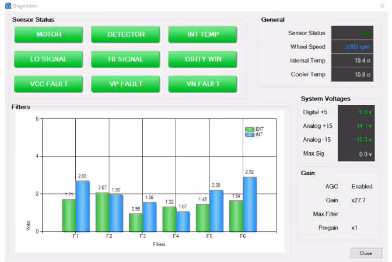Click the Sensor Status value field

pos(352,33)
